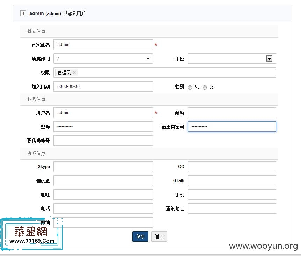Open the 职位 position dropdown
This screenshot has height=256, width=301.
click(x=269, y=59)
